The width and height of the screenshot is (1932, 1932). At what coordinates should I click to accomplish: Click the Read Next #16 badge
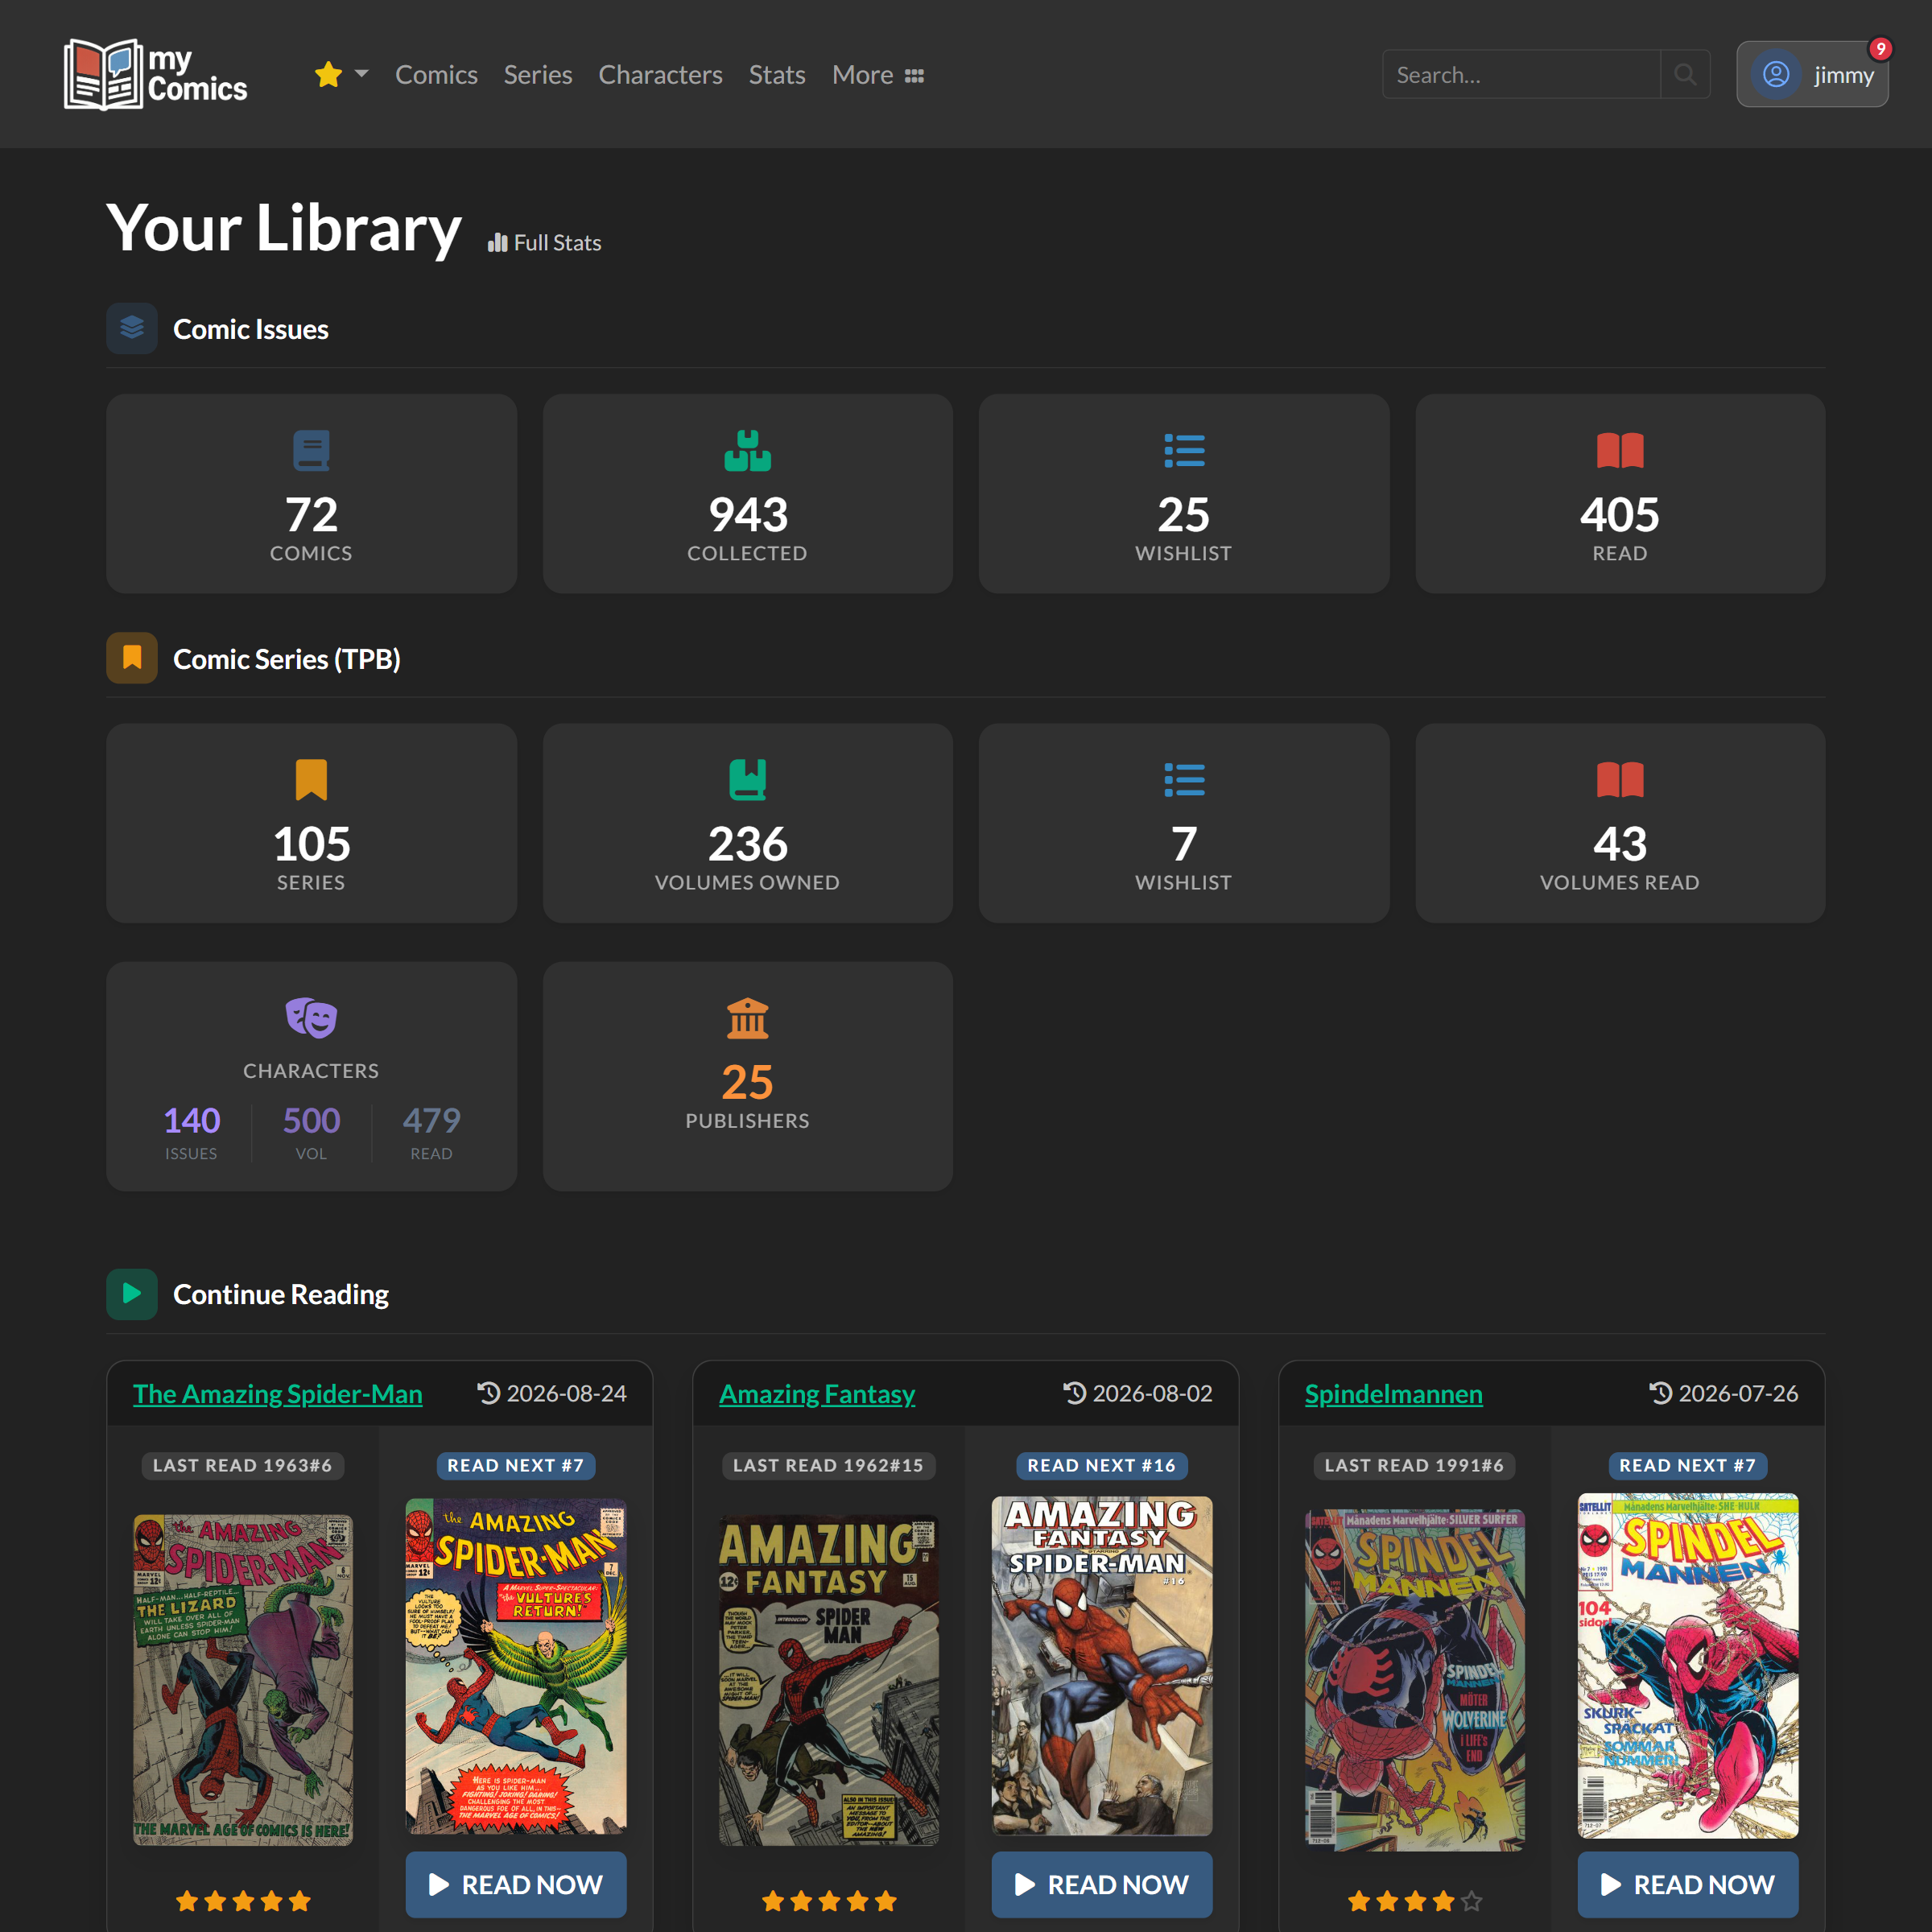(1101, 1465)
